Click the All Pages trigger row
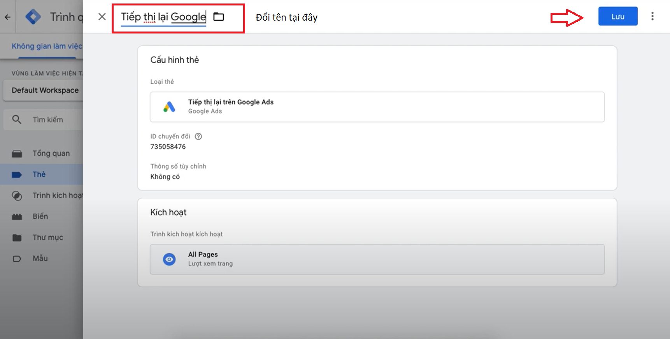The height and width of the screenshot is (339, 670). 377,259
